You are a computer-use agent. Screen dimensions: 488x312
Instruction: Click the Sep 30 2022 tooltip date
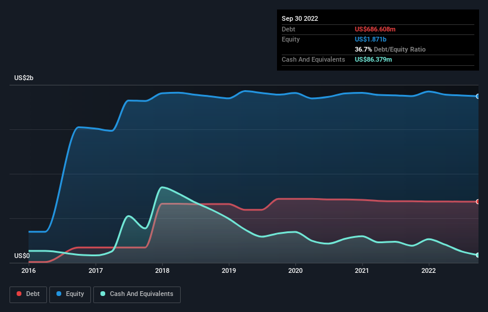300,18
